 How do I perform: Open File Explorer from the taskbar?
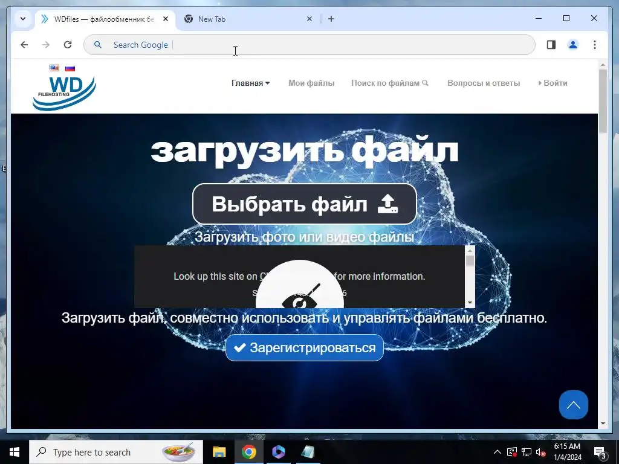219,452
